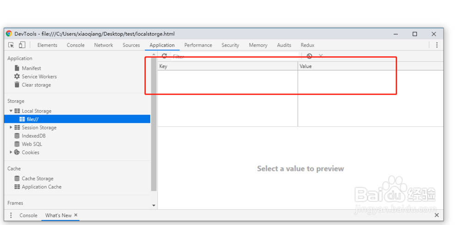Switch to the Console tab in top bar
462x225 pixels.
(x=76, y=45)
